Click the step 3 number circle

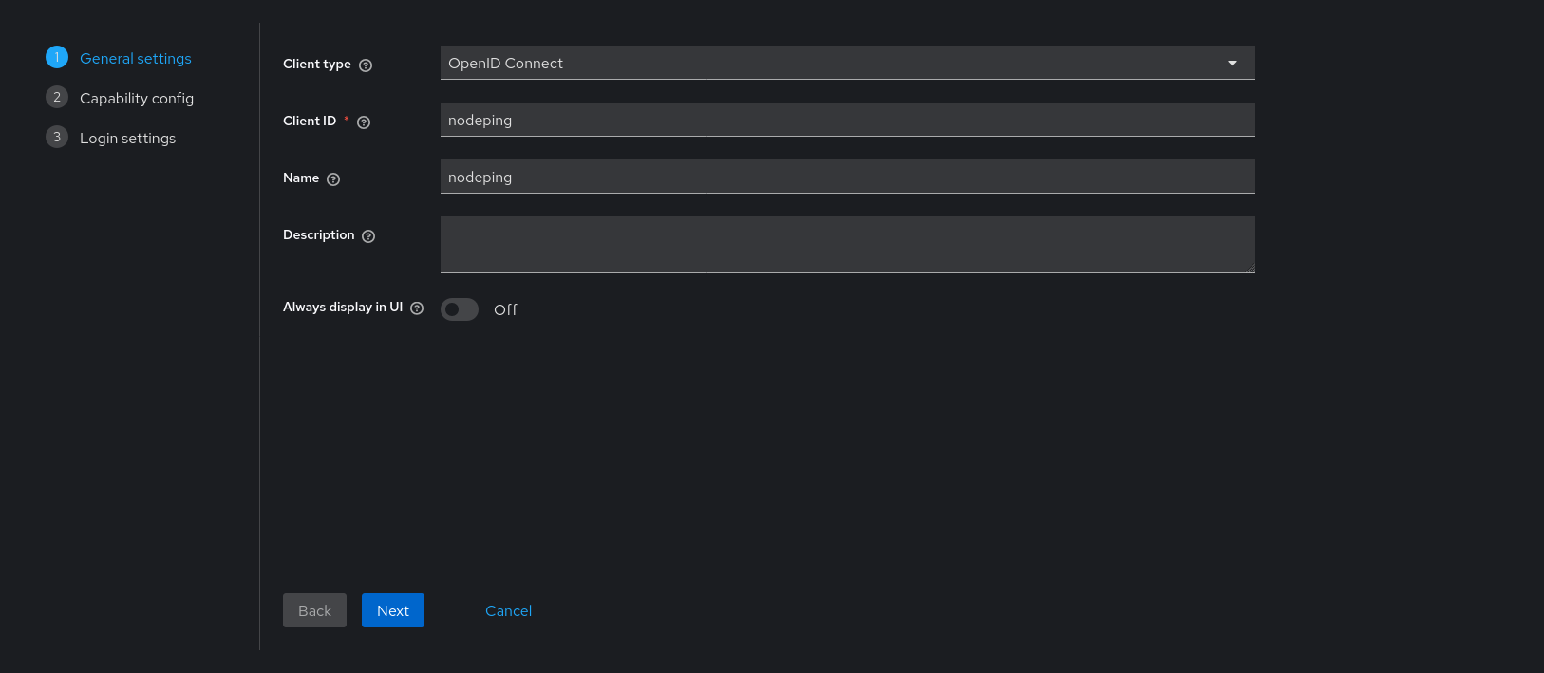57,138
